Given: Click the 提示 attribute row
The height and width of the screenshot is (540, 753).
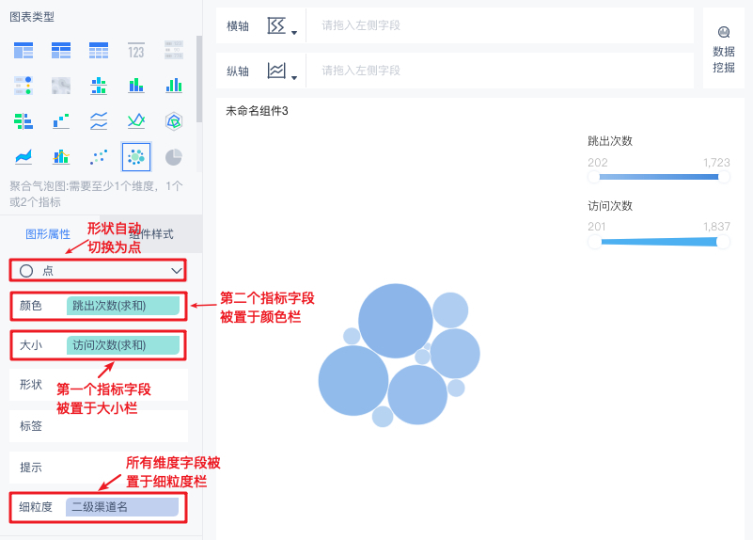Looking at the screenshot, I should tap(99, 467).
